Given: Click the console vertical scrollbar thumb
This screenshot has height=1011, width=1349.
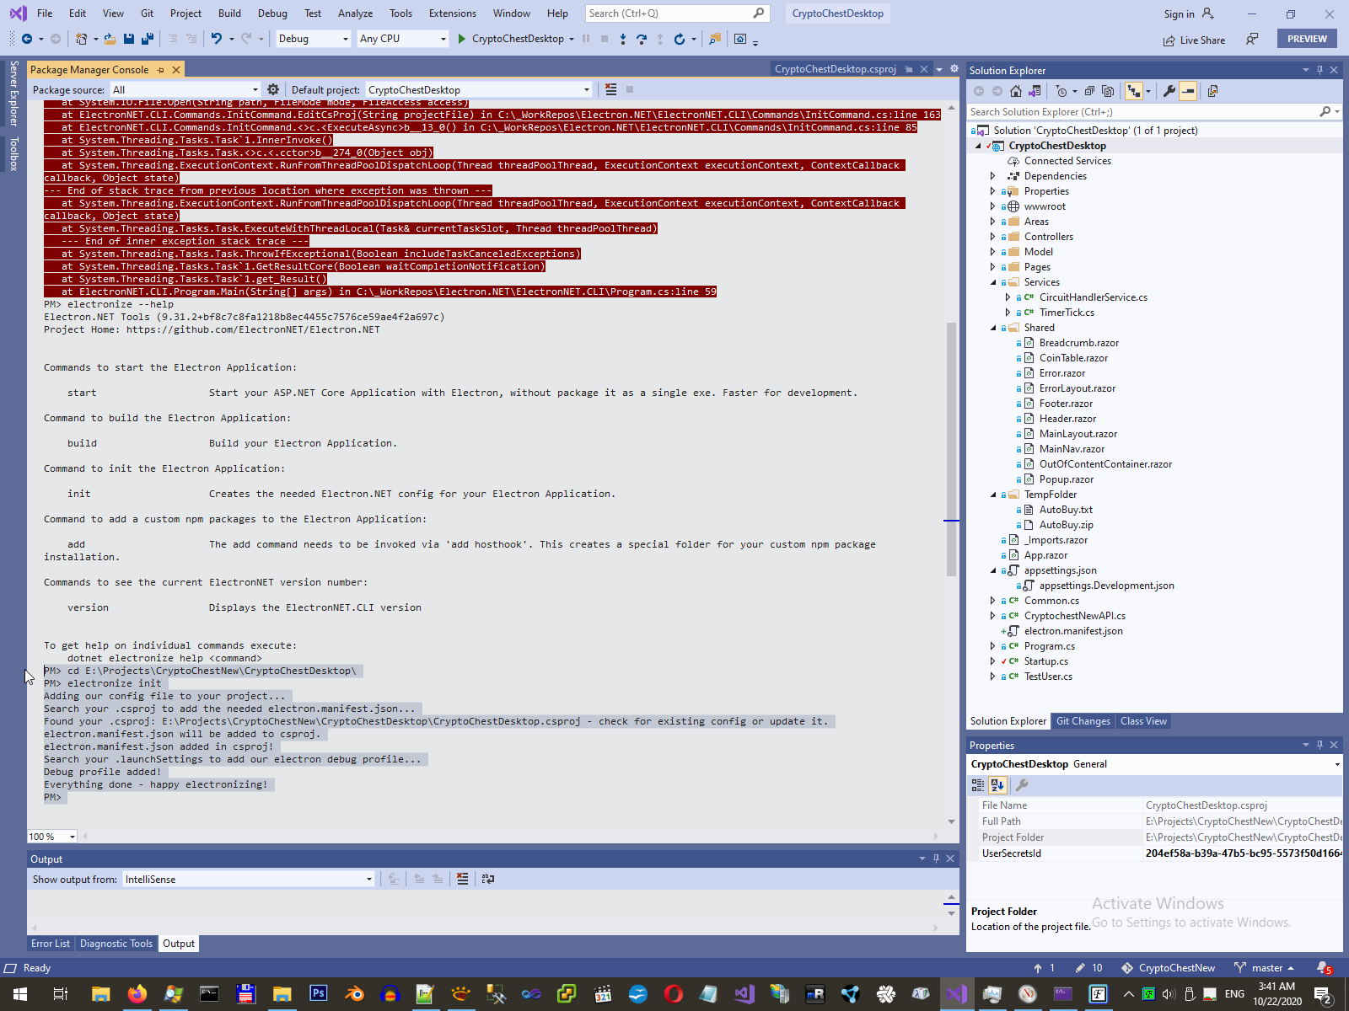Looking at the screenshot, I should 951,448.
